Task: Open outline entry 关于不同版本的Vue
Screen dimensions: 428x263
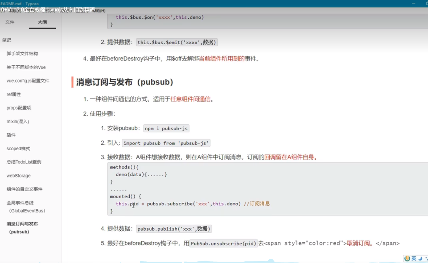Action: pos(26,67)
